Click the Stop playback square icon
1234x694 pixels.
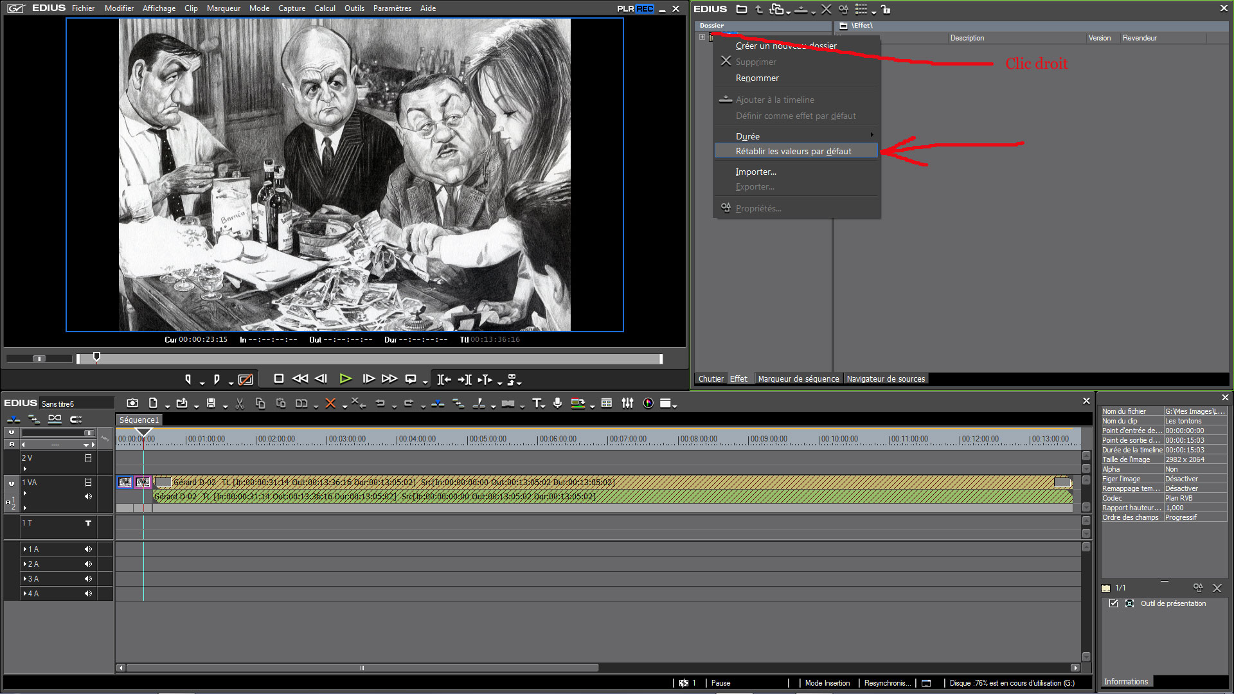pyautogui.click(x=278, y=379)
